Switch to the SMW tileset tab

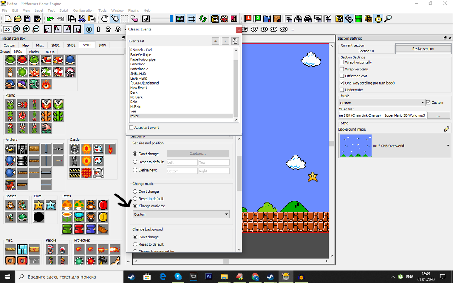pos(102,45)
